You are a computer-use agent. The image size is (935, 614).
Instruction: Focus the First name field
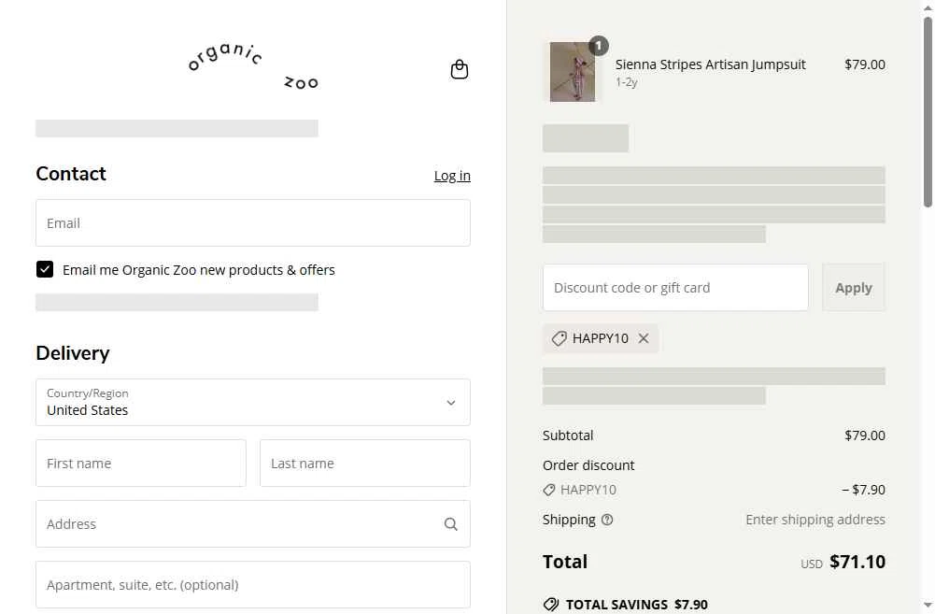pos(141,463)
